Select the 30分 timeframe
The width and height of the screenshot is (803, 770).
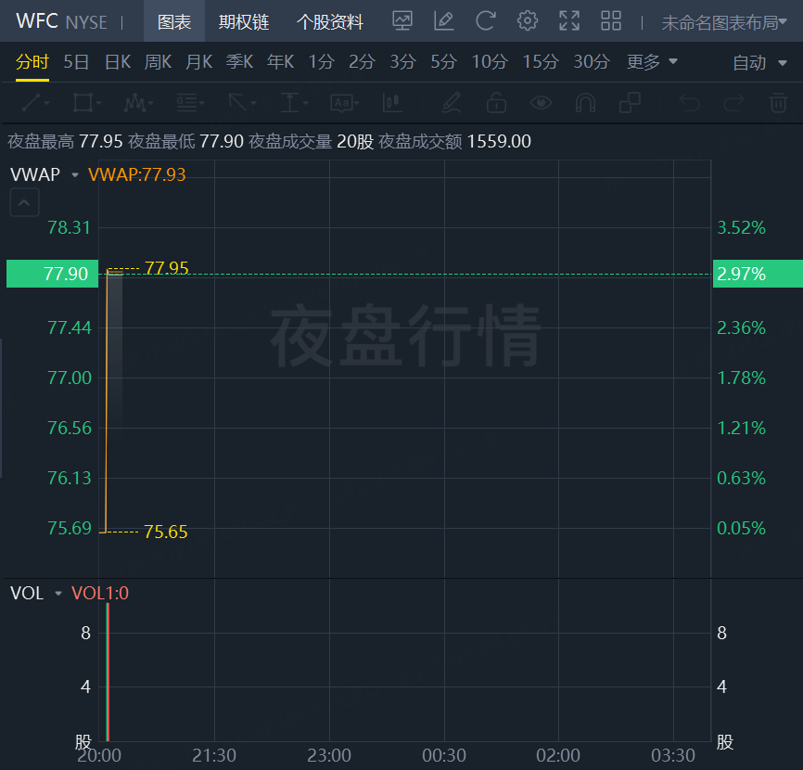592,62
